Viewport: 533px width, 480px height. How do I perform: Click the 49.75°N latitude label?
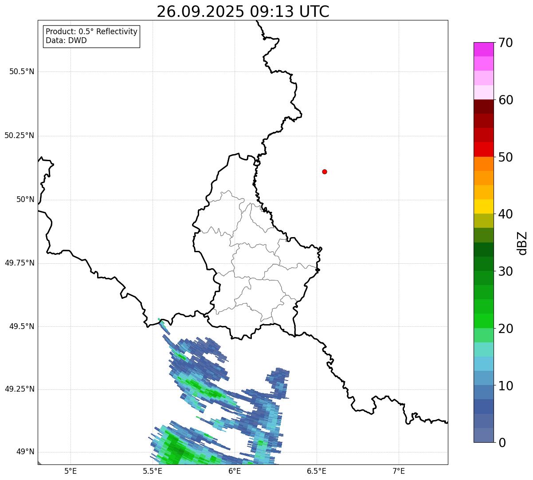coord(19,263)
